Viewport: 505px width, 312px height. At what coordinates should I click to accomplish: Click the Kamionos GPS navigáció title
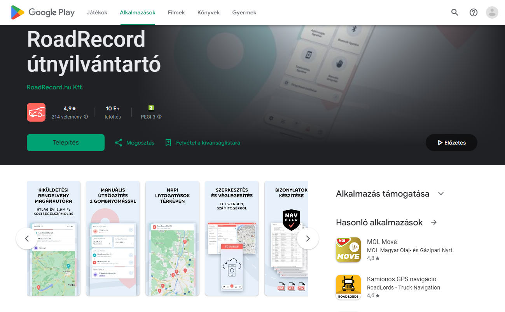tap(402, 279)
